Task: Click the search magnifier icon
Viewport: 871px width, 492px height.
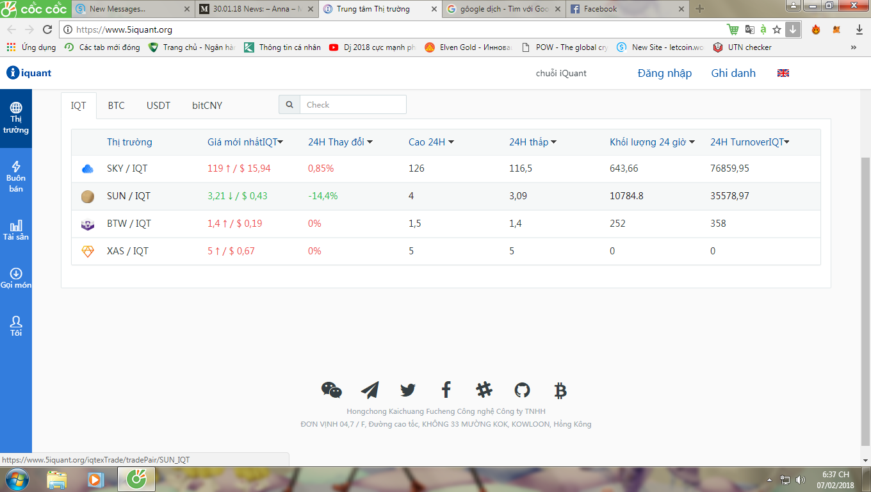Action: [x=289, y=105]
